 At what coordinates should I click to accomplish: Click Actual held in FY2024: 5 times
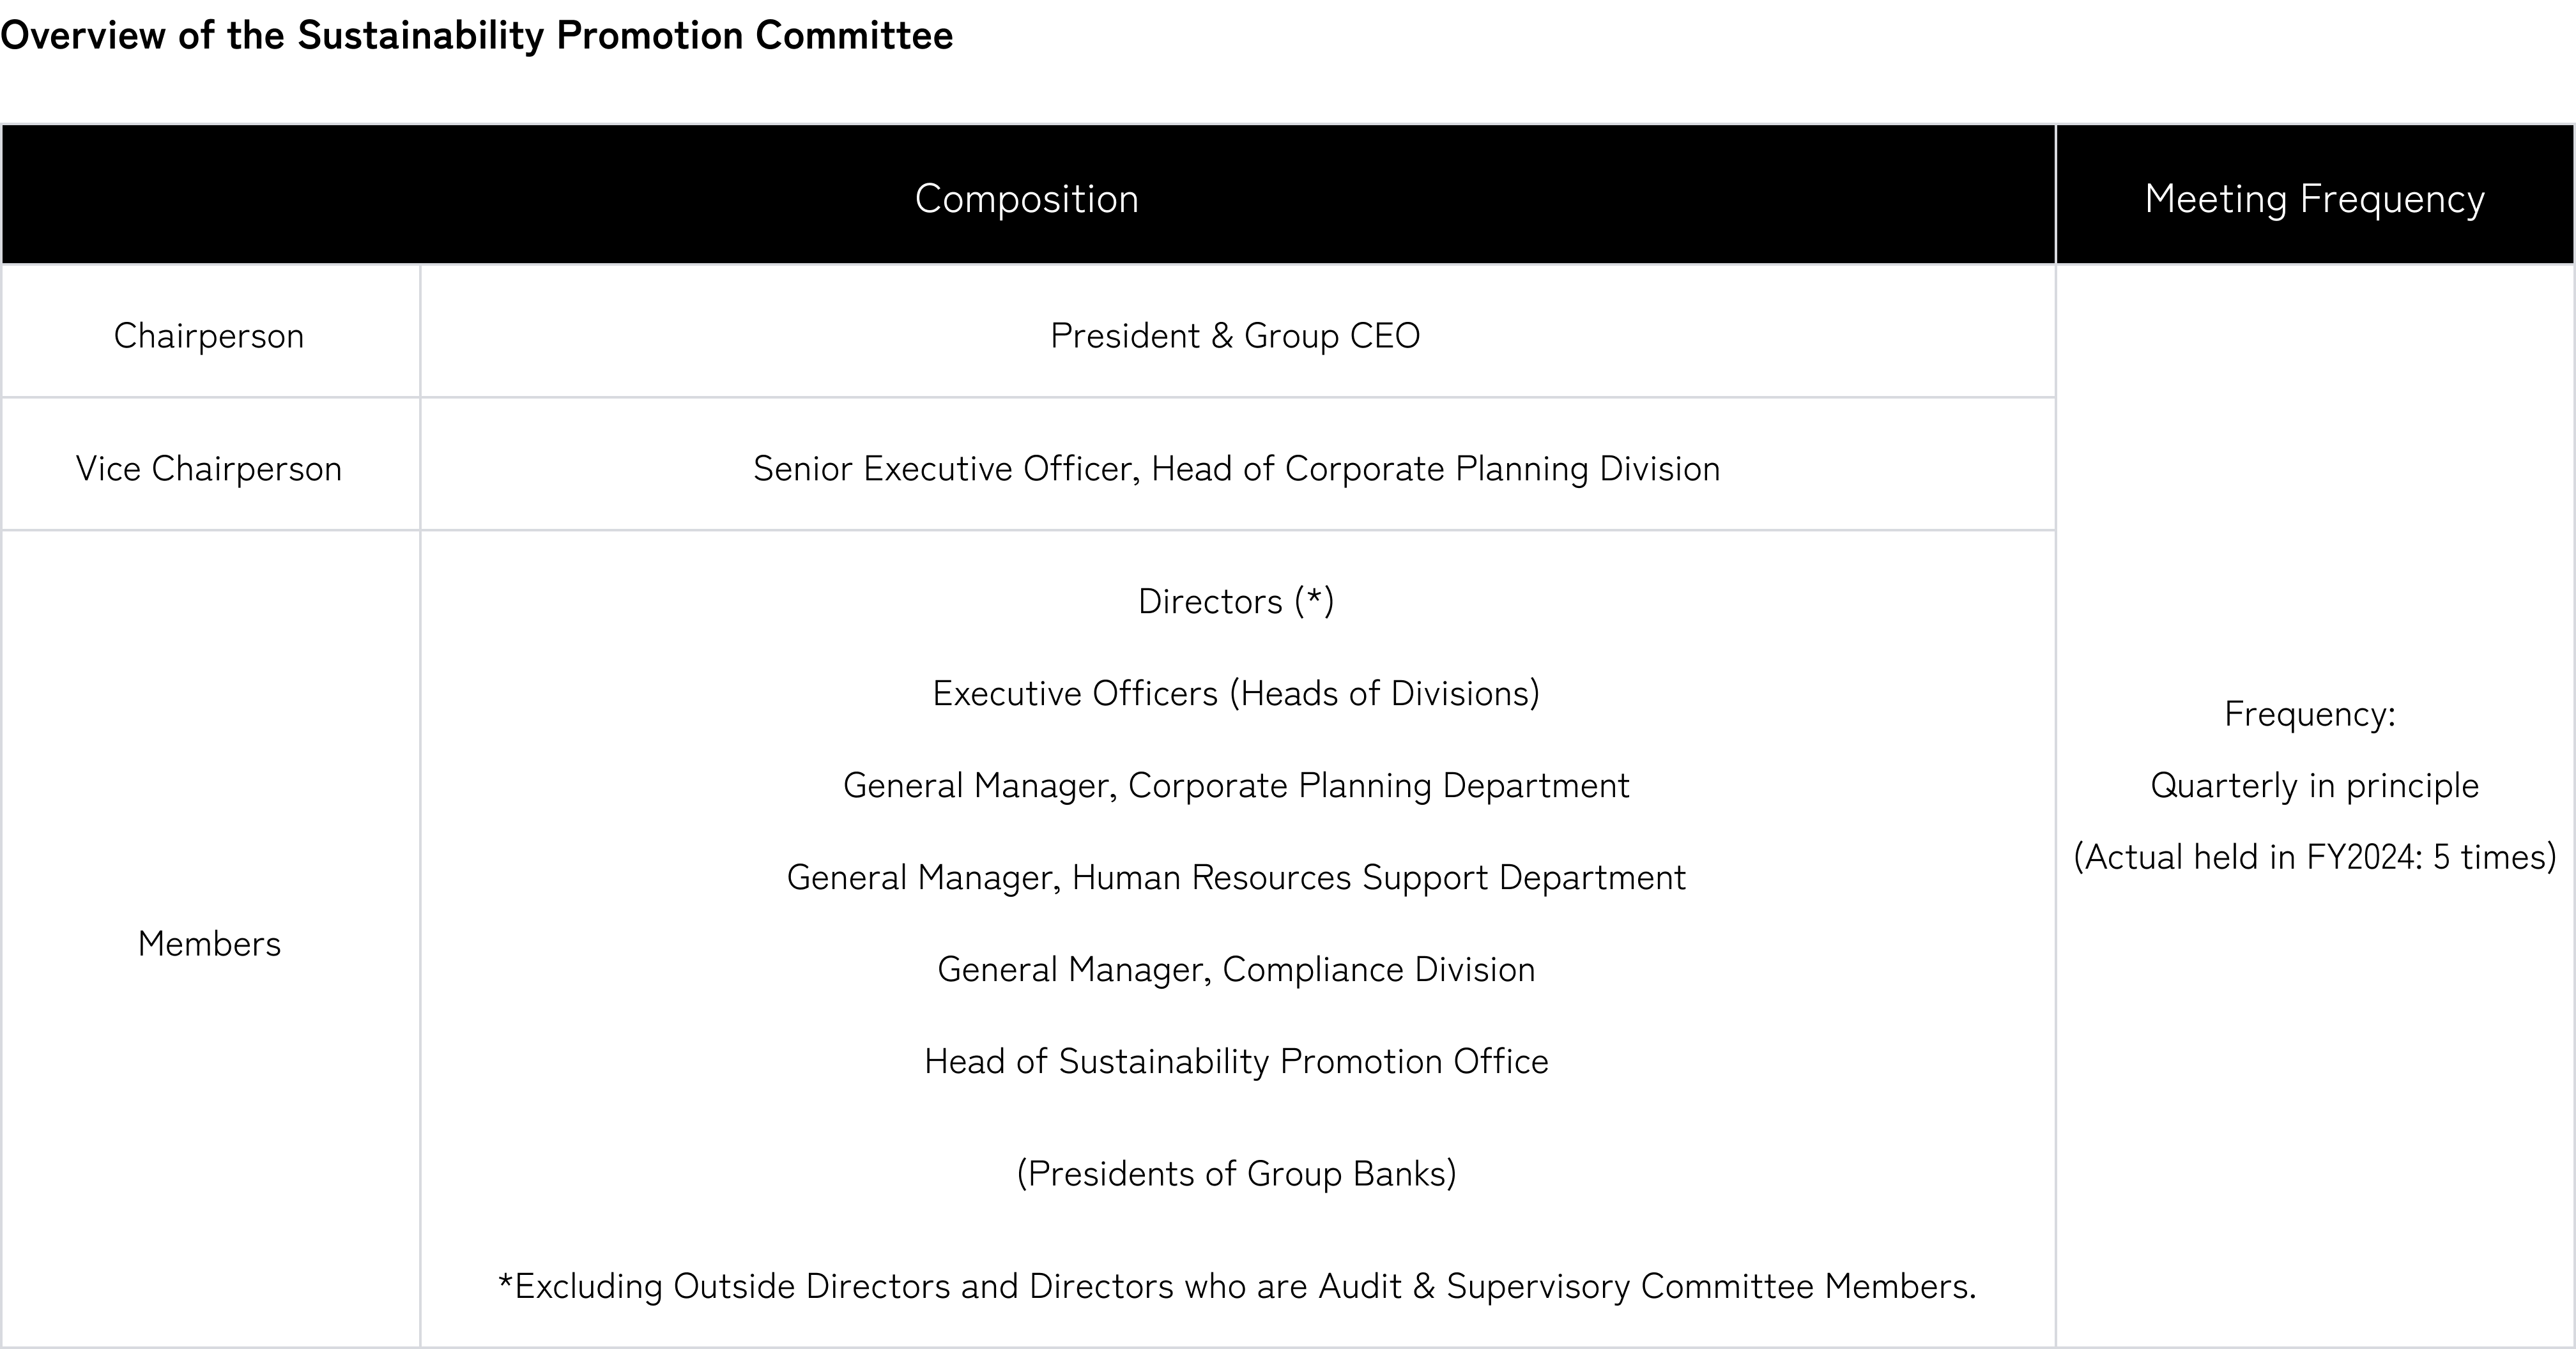pos(2314,857)
